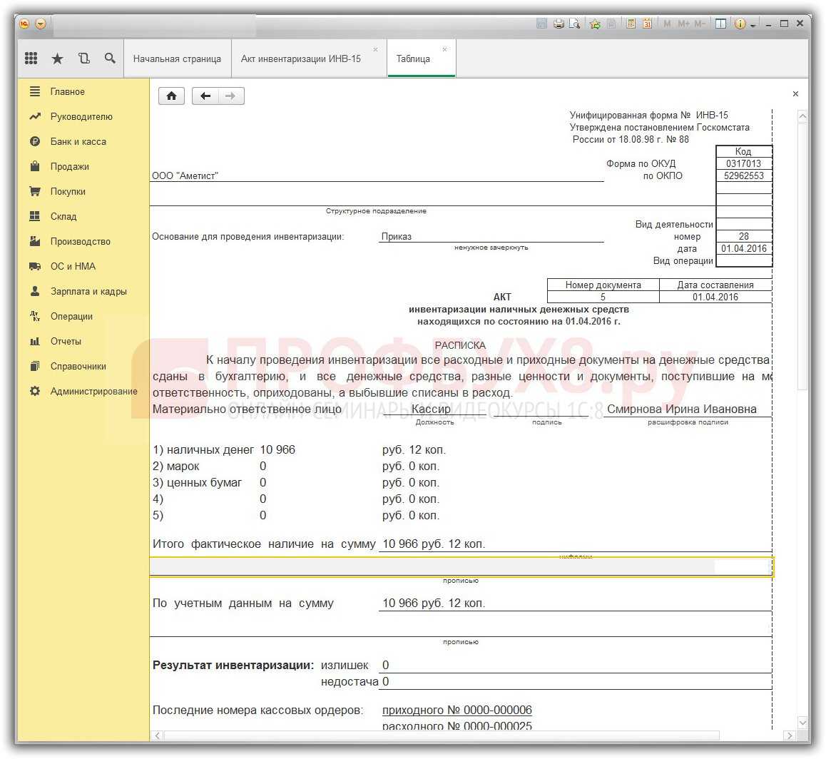
Task: Switch to Начальная страница tab
Action: click(177, 59)
